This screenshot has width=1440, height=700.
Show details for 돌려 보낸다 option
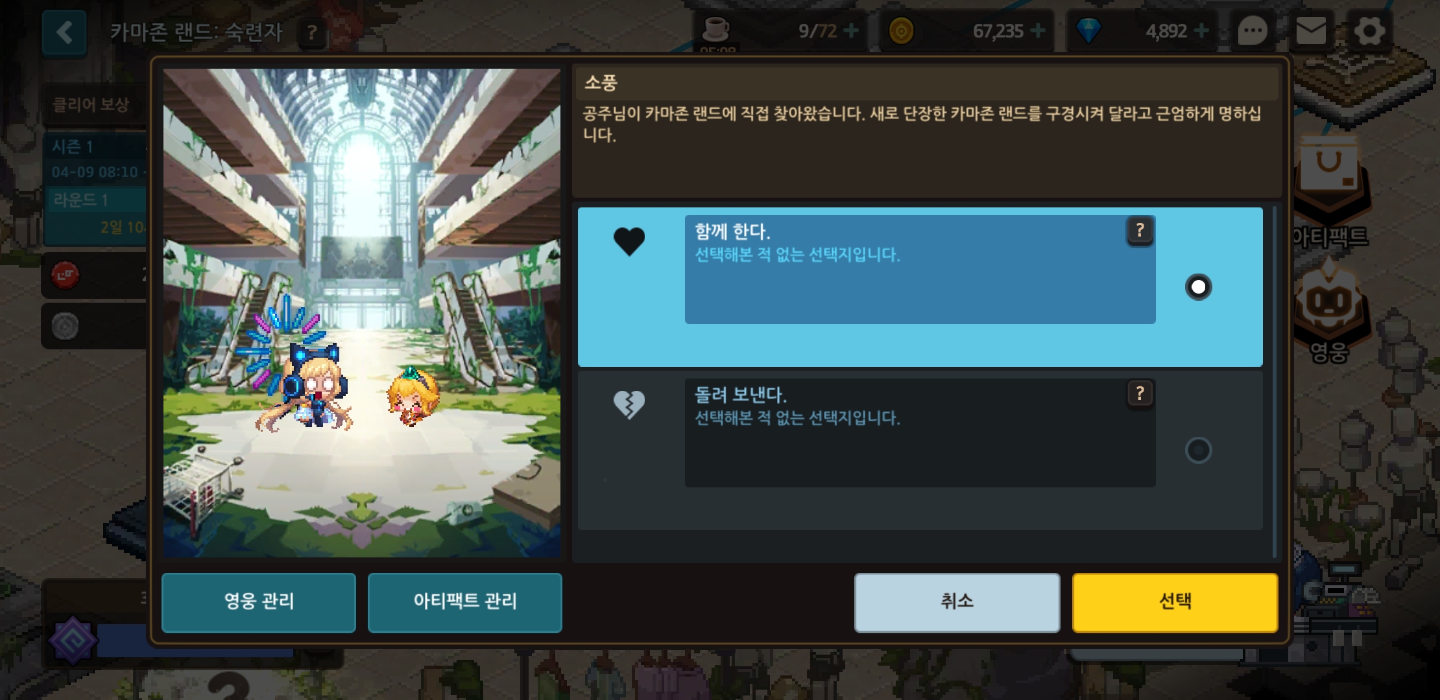tap(1140, 393)
